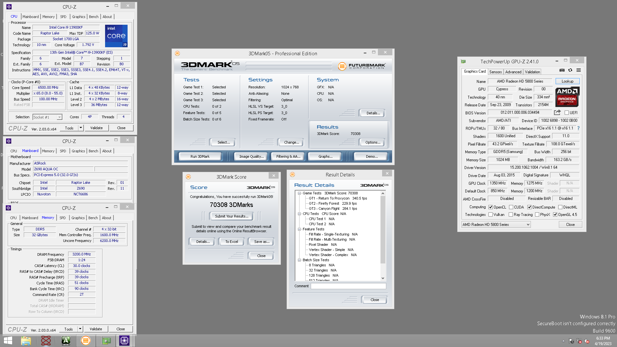This screenshot has width=617, height=347.
Task: Click the Result Details vertical scrollbar thumb
Action: point(383,230)
